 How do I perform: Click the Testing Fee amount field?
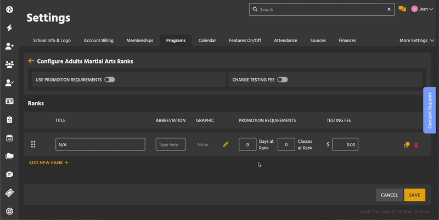(345, 144)
